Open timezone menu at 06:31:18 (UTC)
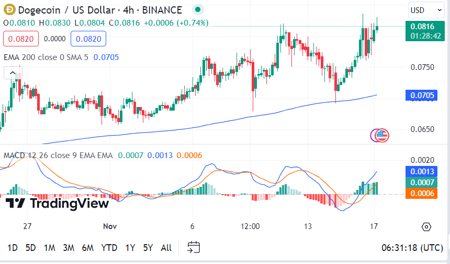This screenshot has height=264, width=450. [x=412, y=247]
